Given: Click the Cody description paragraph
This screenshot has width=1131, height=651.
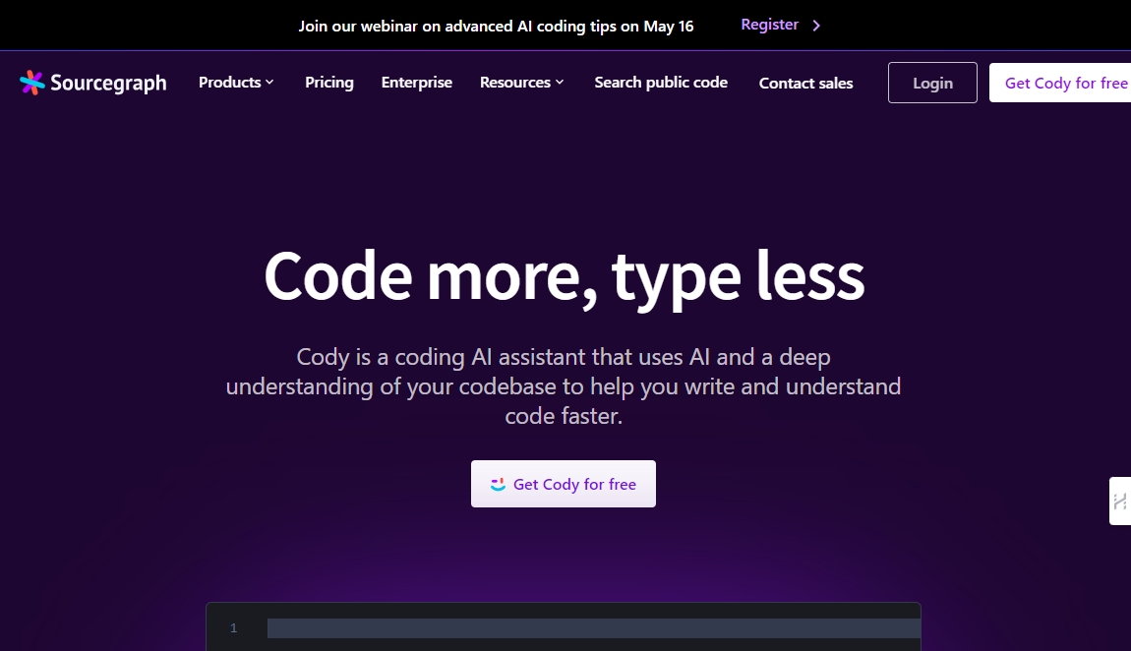Looking at the screenshot, I should pyautogui.click(x=564, y=386).
